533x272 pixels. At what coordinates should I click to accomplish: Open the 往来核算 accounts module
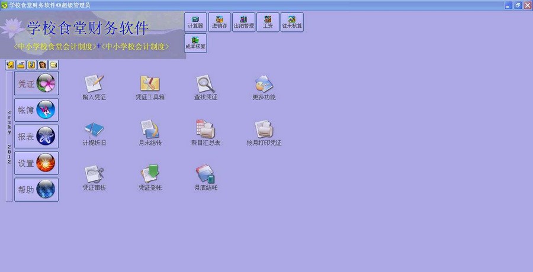coord(292,22)
